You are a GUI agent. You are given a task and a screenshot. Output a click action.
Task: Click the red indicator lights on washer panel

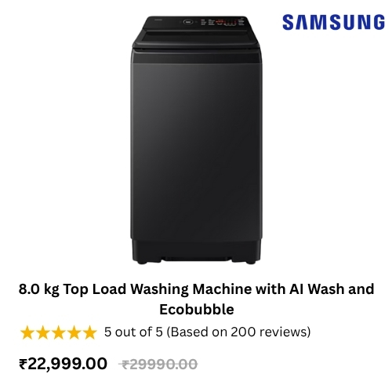(225, 22)
